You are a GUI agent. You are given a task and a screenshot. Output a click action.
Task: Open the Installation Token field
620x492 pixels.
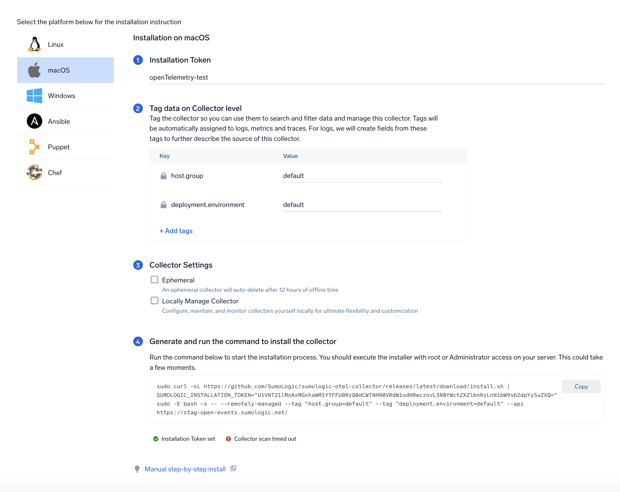pyautogui.click(x=377, y=77)
